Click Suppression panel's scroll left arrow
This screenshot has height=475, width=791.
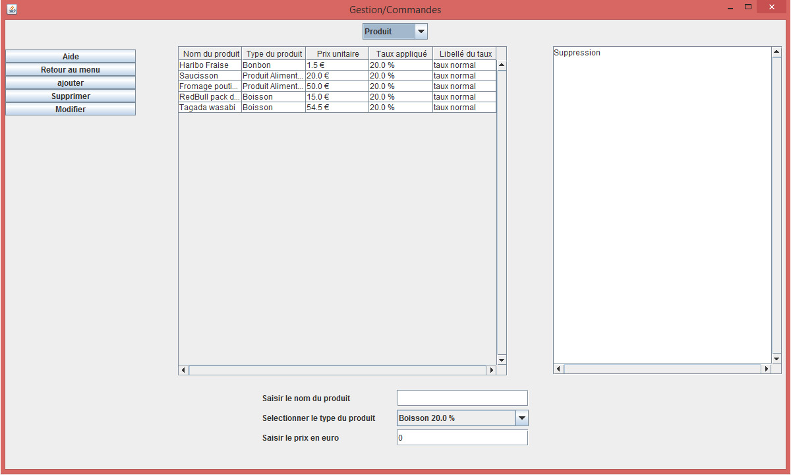pos(559,369)
